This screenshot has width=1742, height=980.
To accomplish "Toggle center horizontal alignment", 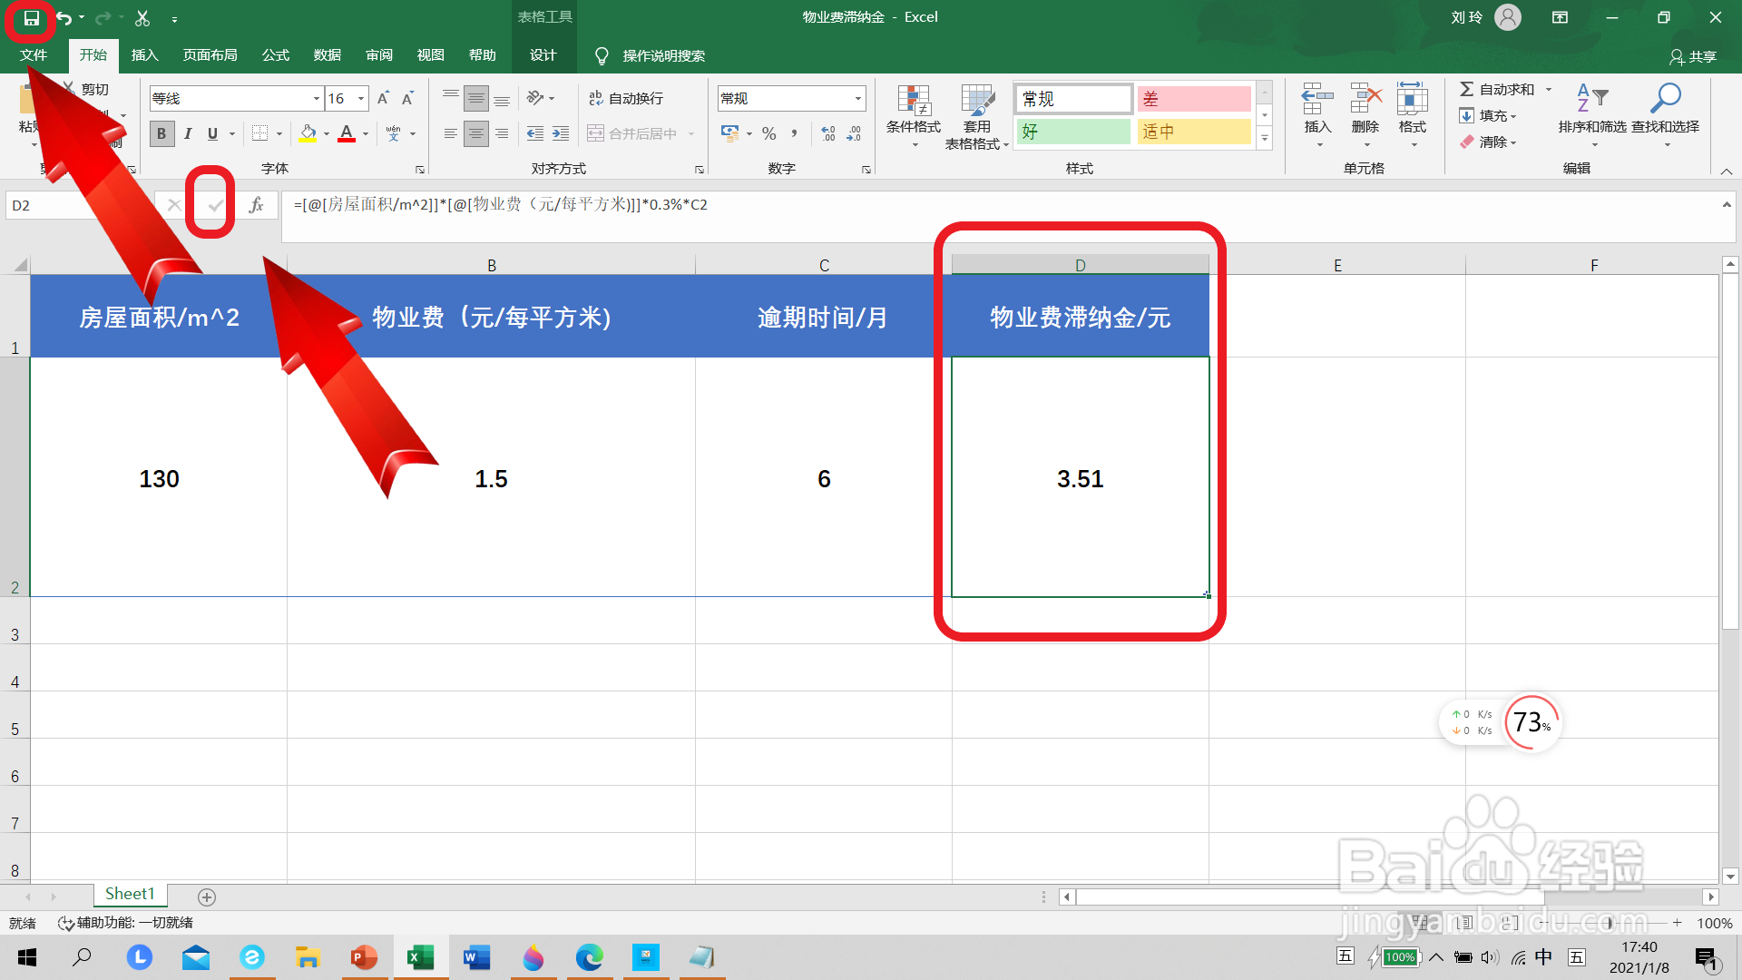I will pyautogui.click(x=476, y=133).
